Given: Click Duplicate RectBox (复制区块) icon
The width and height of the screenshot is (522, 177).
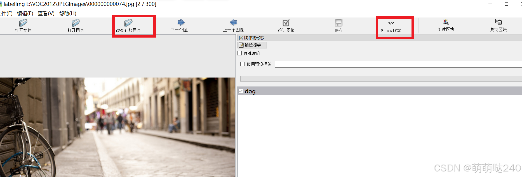Looking at the screenshot, I should coord(498,22).
